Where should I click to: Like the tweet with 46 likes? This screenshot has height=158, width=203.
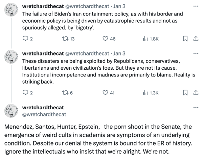(x=105, y=39)
